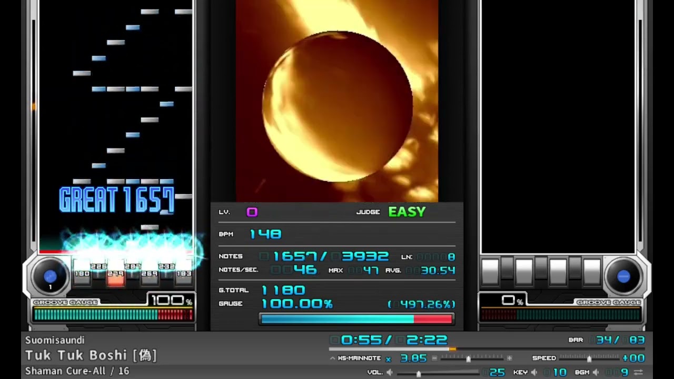Click the gauge value 100.00%
This screenshot has width=674, height=379.
pos(297,304)
